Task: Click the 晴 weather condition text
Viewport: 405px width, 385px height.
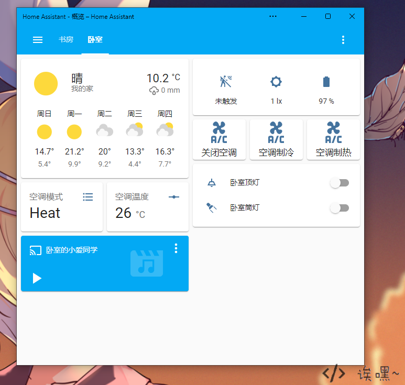Action: click(x=77, y=78)
